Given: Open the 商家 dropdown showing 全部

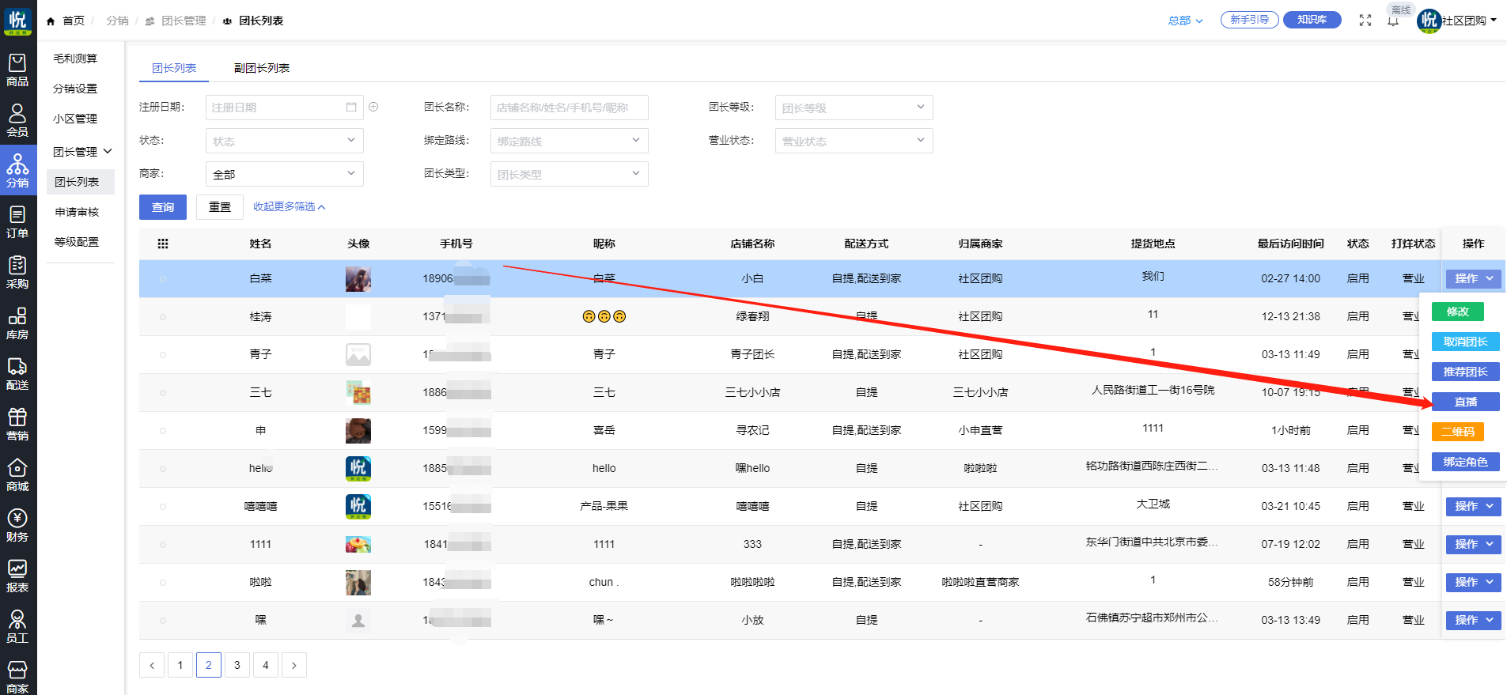Looking at the screenshot, I should point(284,174).
